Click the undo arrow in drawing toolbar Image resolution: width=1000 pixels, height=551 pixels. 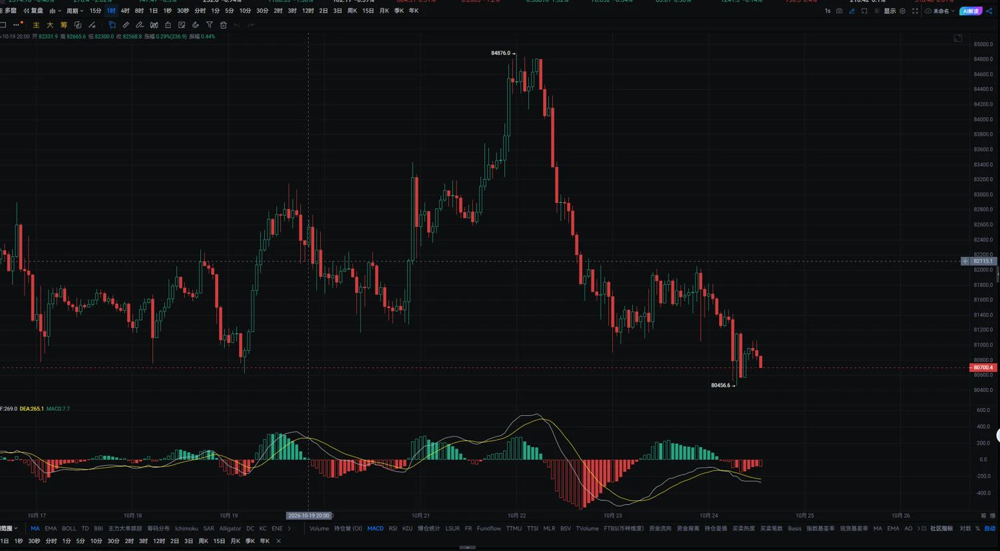click(x=237, y=25)
